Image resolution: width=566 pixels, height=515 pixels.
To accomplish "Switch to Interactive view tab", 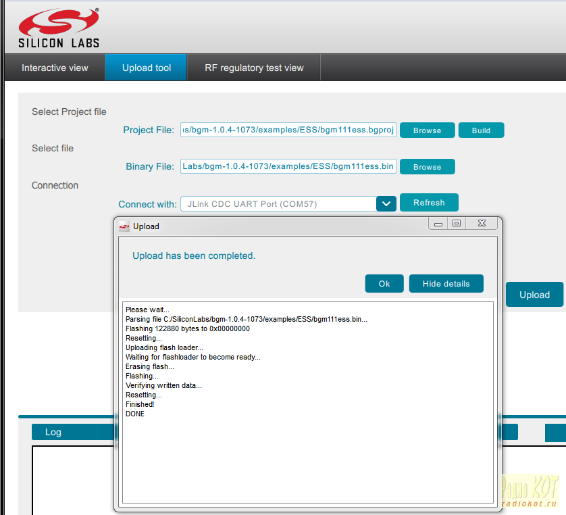I will (55, 68).
